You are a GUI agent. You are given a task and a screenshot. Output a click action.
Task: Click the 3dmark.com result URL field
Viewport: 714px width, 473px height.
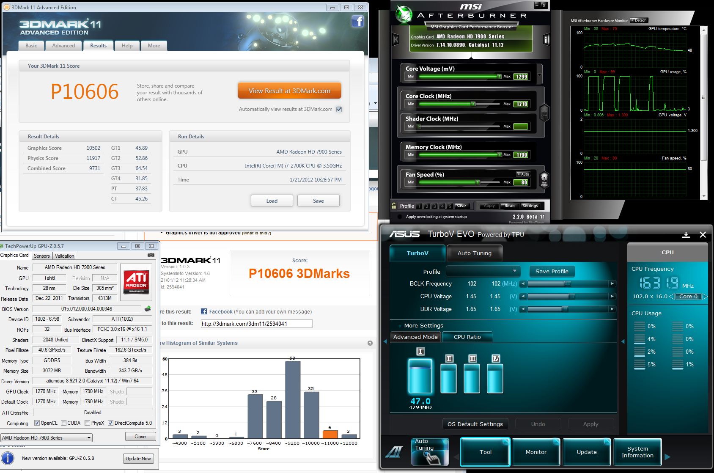(256, 324)
